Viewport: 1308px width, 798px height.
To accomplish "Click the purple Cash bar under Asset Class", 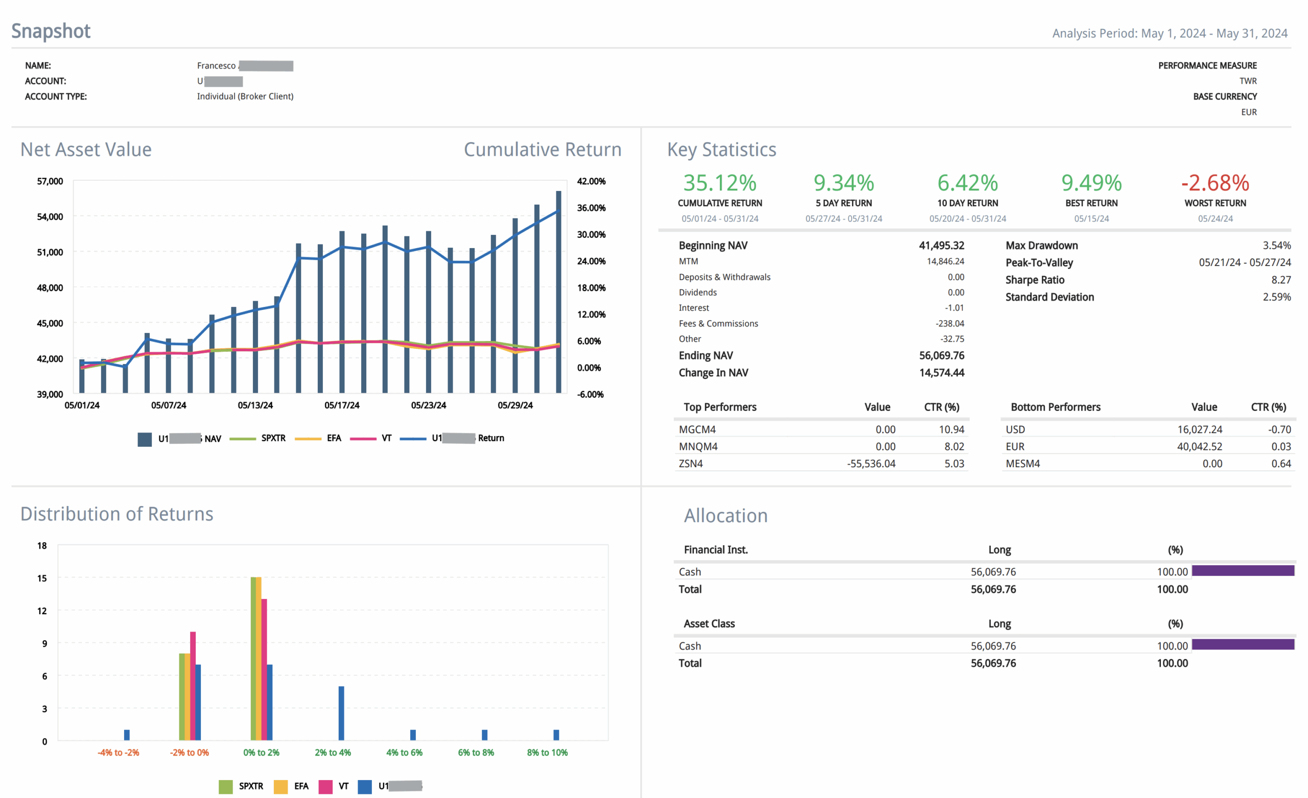I will (1243, 645).
